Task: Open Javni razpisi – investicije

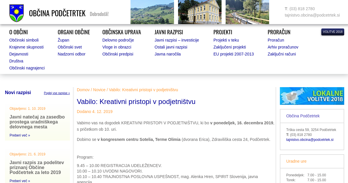Action: 177,40
